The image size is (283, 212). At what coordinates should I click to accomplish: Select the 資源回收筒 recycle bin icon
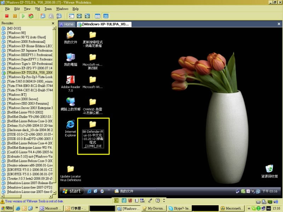[269, 171]
